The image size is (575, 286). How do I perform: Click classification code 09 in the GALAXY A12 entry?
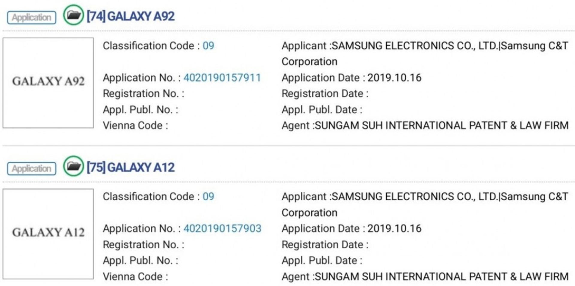(x=208, y=196)
